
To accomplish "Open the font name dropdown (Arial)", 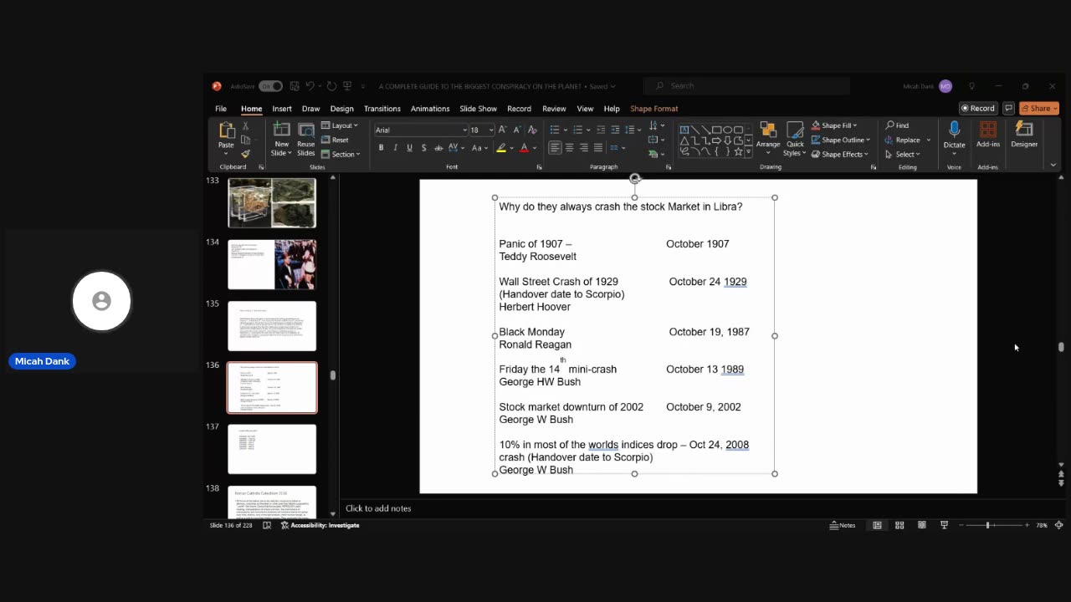I will point(464,130).
